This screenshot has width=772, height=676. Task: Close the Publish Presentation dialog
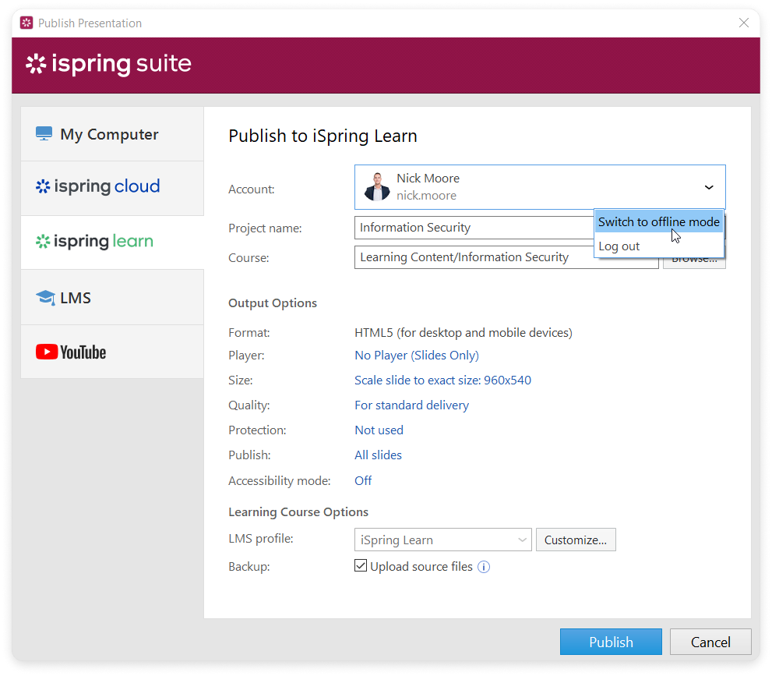743,23
